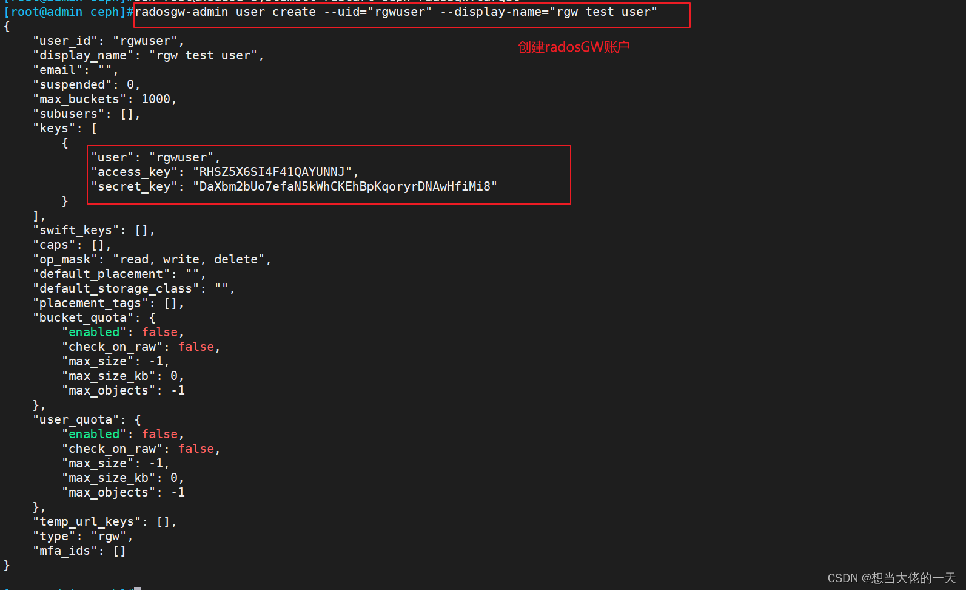The height and width of the screenshot is (590, 966).
Task: Click the "bucket_quota": { line
Action: point(94,317)
